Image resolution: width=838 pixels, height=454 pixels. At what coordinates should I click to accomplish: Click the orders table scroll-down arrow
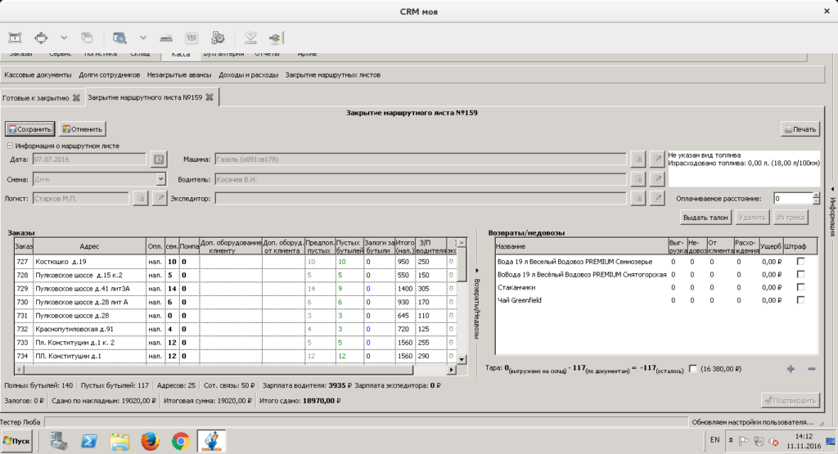(462, 359)
